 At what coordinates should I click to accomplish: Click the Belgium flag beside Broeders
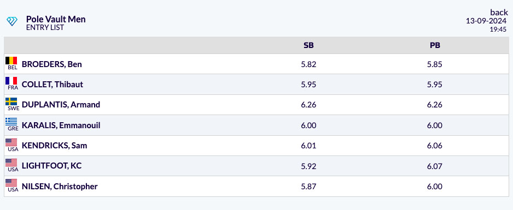pos(11,61)
